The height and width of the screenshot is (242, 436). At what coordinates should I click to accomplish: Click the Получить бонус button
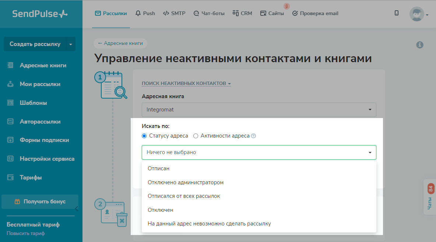point(40,202)
